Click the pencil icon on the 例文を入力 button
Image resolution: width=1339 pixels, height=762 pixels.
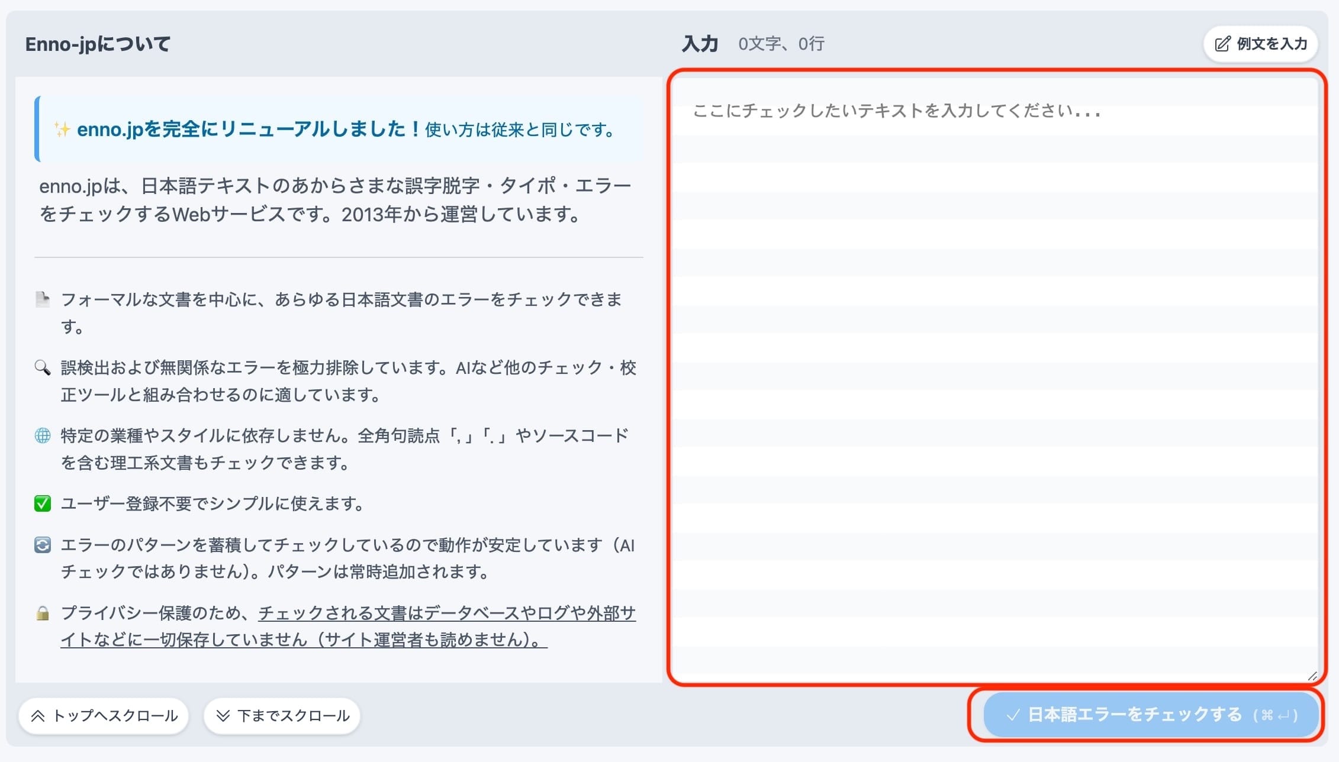point(1221,44)
